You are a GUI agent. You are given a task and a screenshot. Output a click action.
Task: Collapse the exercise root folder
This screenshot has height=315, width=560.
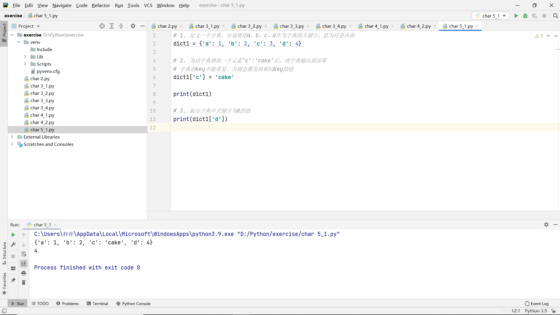coord(12,35)
